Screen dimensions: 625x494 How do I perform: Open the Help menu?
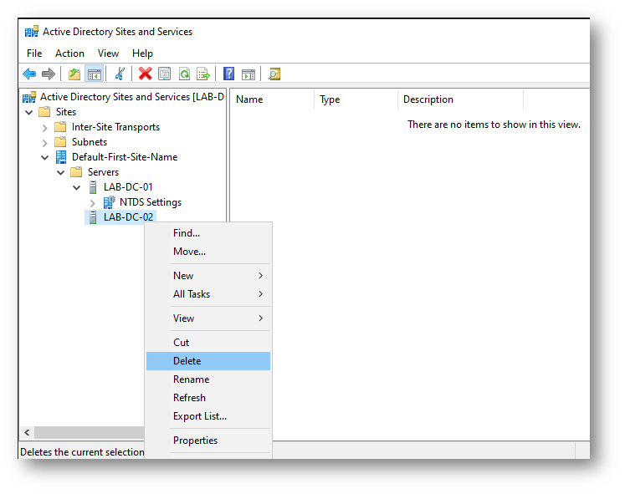(142, 53)
